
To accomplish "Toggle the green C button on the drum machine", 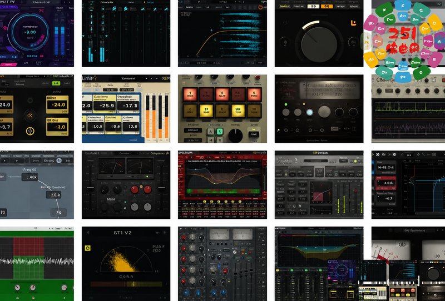I will pos(220,132).
